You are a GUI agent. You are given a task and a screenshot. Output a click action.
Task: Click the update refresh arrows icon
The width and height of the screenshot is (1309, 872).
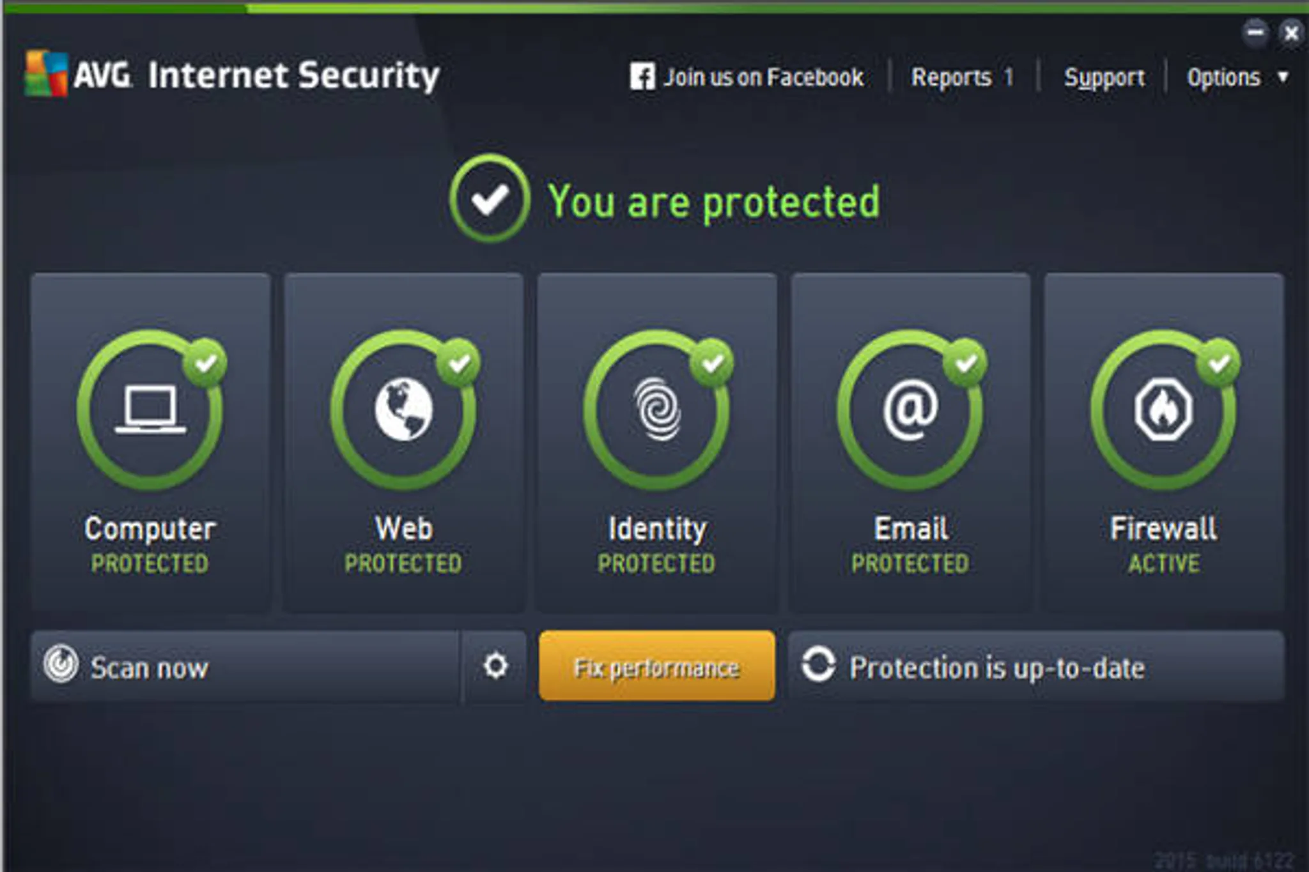(819, 664)
